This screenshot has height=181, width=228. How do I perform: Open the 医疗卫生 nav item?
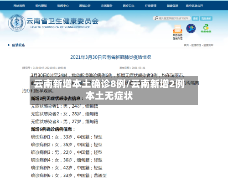pyautogui.click(x=129, y=5)
